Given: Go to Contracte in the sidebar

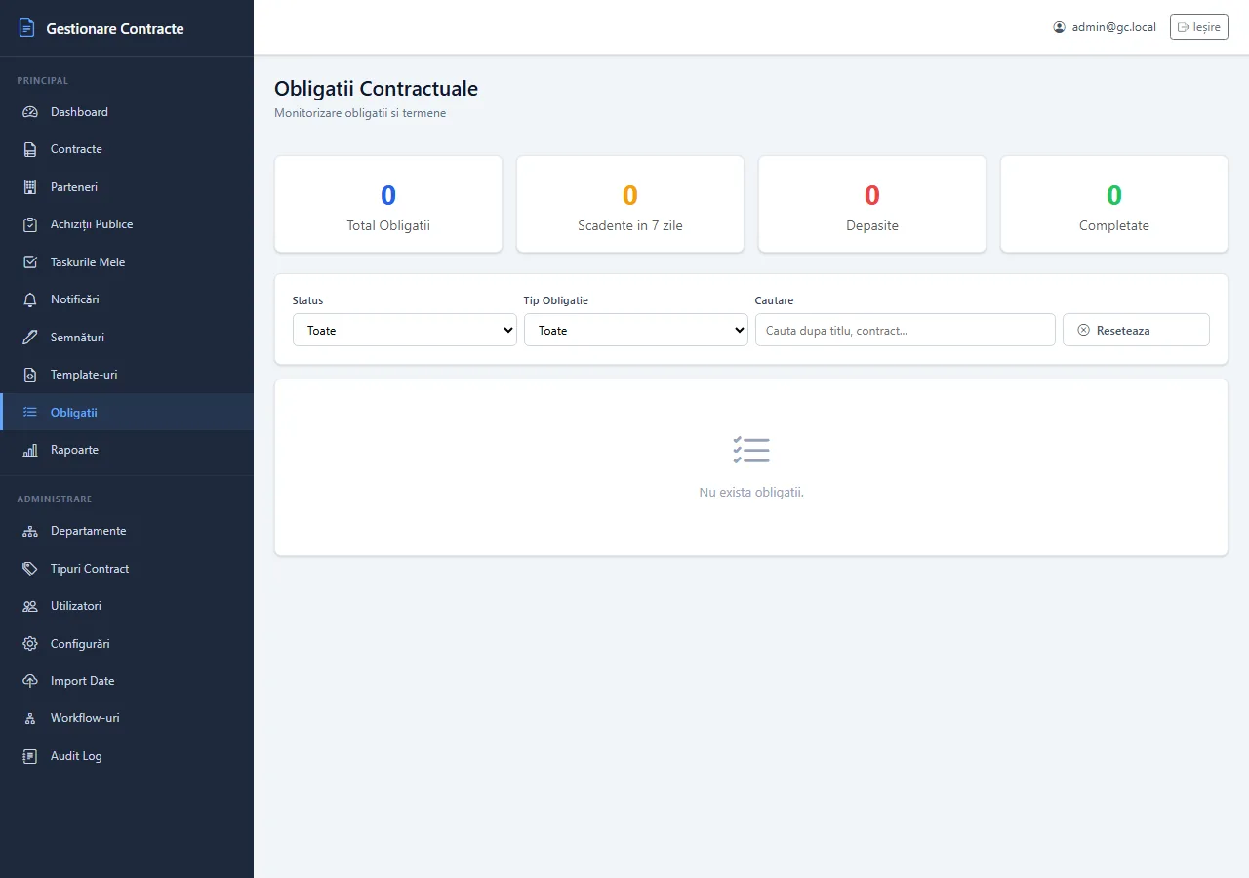Looking at the screenshot, I should tap(127, 149).
